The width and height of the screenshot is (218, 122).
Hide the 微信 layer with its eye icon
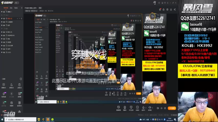point(2,39)
